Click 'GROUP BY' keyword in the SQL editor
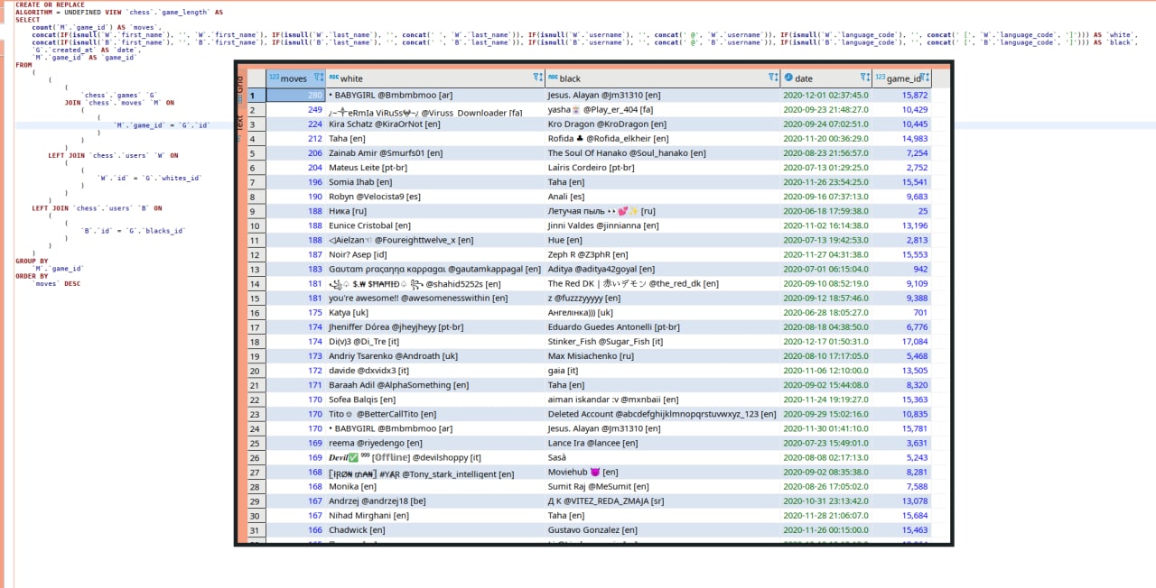 point(32,261)
